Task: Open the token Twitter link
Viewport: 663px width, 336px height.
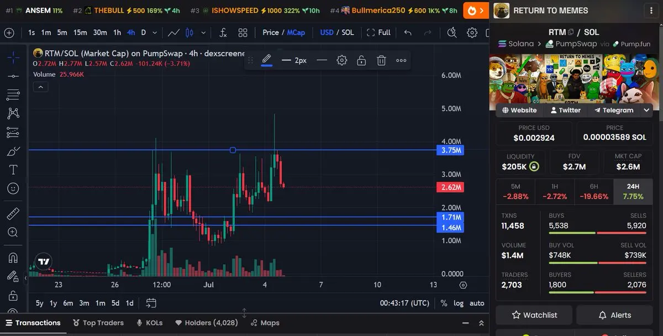Action: 566,110
